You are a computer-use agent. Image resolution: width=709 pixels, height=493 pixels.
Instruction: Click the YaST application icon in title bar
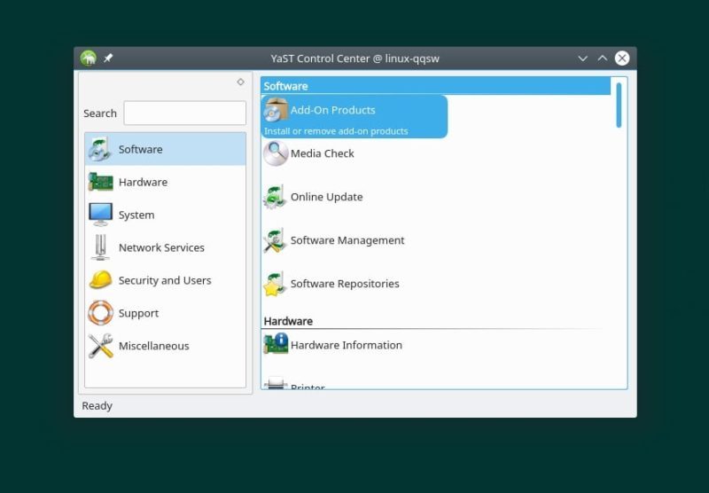[x=89, y=58]
